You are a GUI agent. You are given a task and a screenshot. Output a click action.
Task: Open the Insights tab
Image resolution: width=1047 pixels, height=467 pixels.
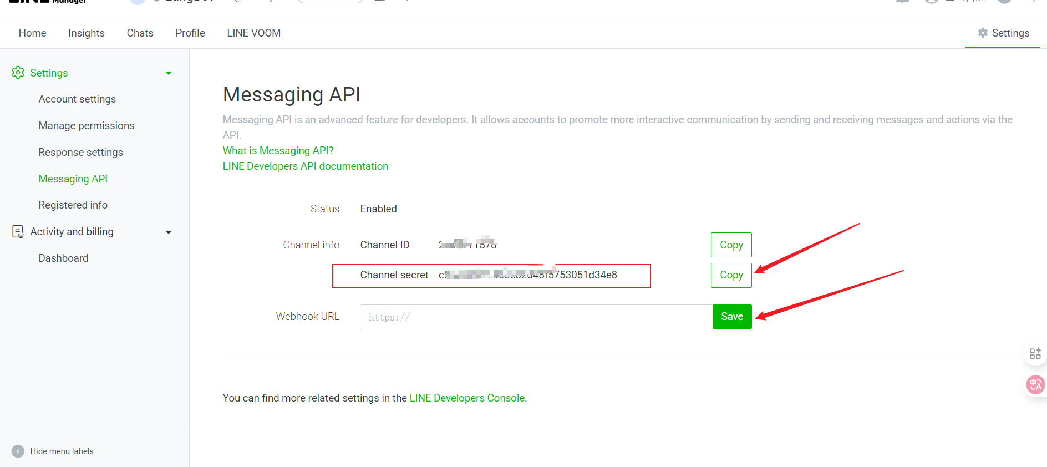[87, 33]
